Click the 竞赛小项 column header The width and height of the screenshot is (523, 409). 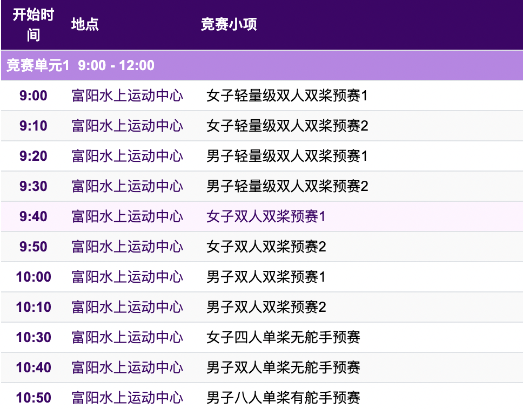tap(226, 24)
